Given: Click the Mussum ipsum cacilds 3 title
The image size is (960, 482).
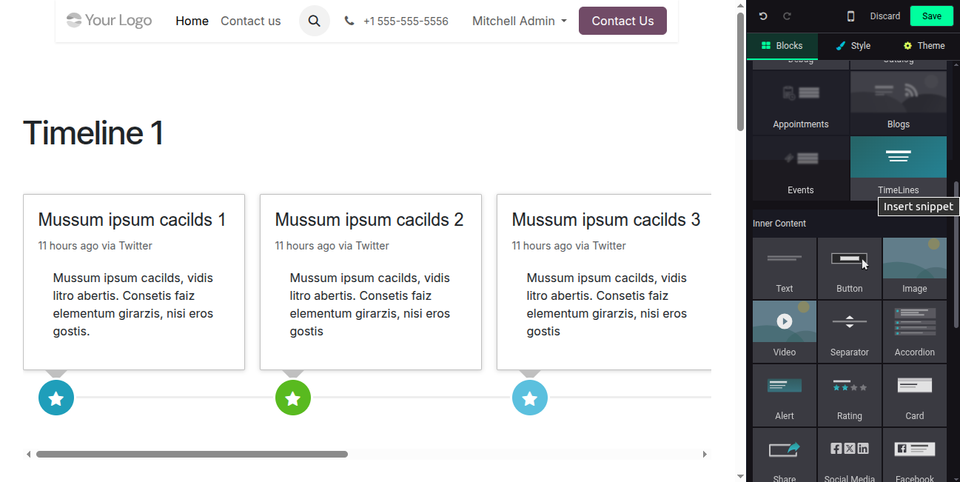Looking at the screenshot, I should (x=606, y=220).
